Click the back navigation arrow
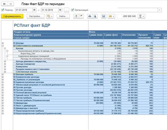Viewport: 167px width, 130px height. [5, 4]
